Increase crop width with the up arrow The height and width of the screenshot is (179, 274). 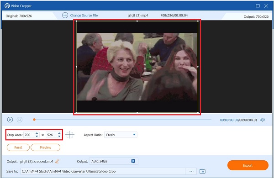coord(37,133)
